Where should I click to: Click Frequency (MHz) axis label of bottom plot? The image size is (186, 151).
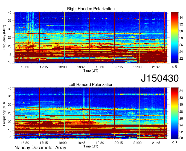4,113
